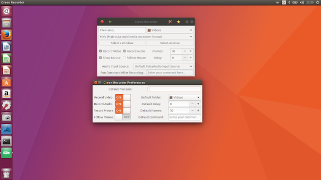Click Select an Area button
The image size is (321, 180).
point(170,43)
